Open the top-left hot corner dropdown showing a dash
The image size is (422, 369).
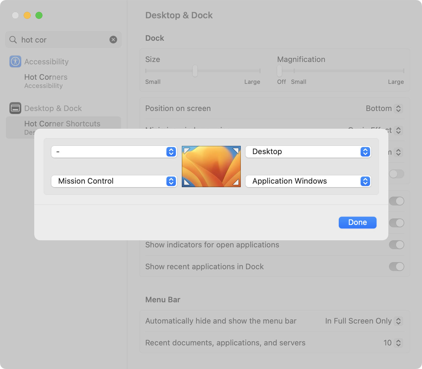114,152
